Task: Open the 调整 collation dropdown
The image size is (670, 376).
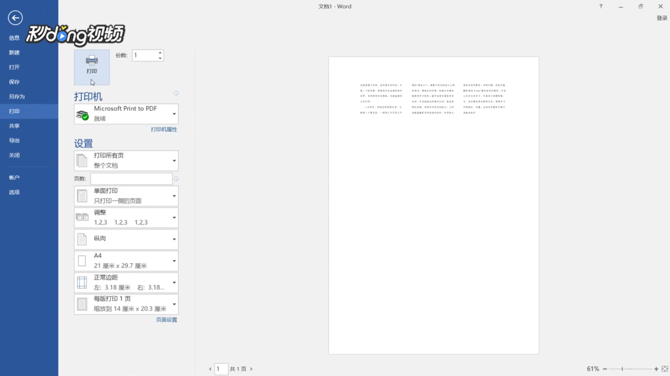Action: click(126, 218)
